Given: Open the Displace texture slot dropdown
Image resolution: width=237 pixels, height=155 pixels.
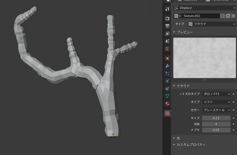Looking at the screenshot, I should click(x=205, y=8).
